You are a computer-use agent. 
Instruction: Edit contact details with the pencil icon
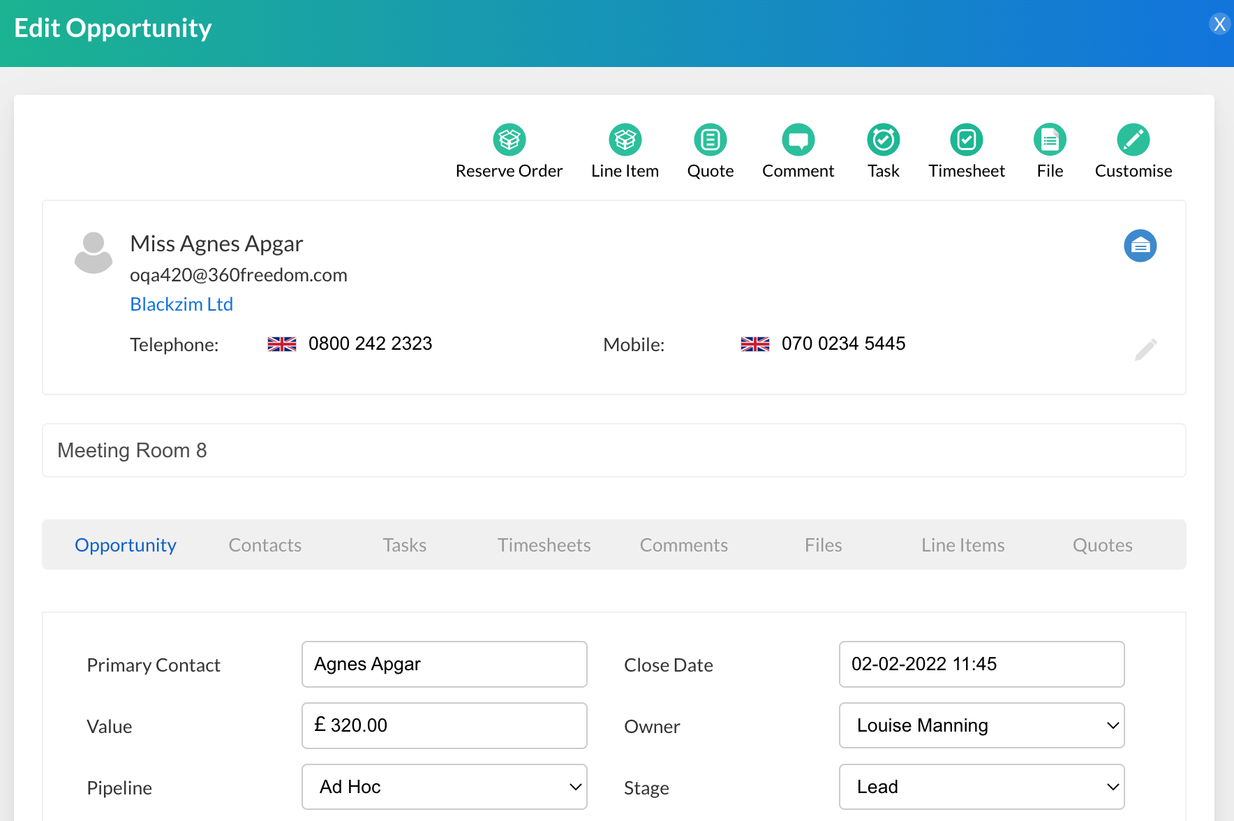click(1145, 349)
